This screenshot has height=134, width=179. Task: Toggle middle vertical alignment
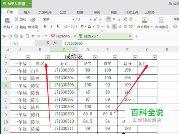click(114, 19)
